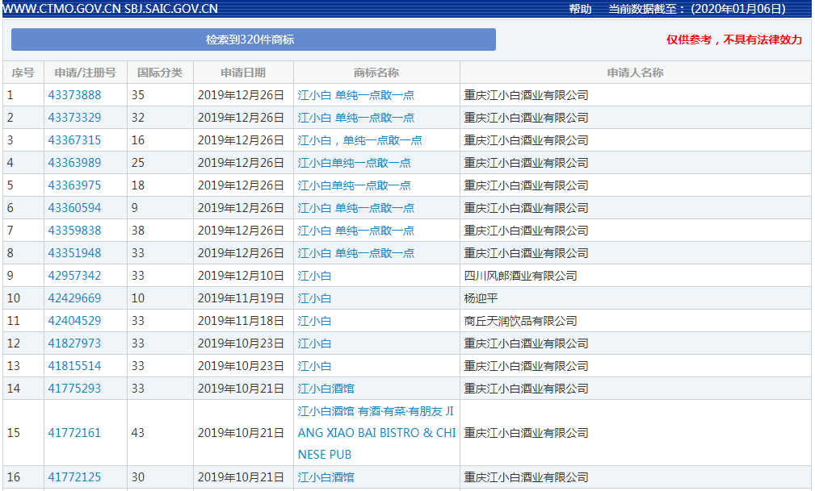Open registration number 43373888
The width and height of the screenshot is (815, 491).
(74, 95)
